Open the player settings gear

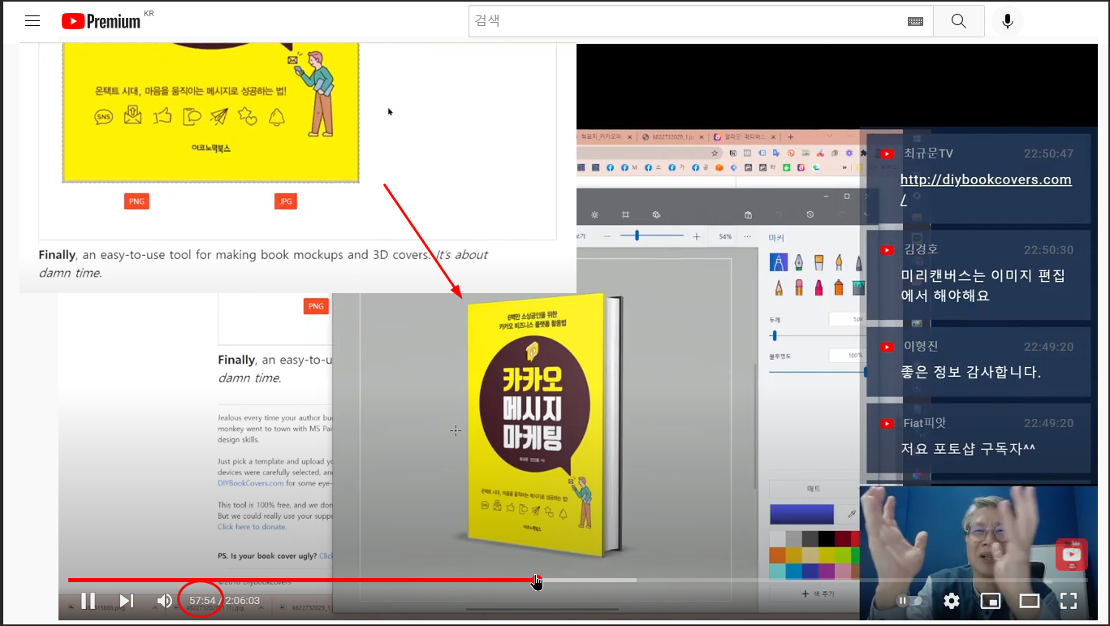point(952,601)
